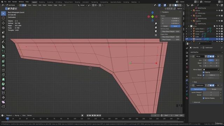Toggle eye icon for Cañon Parte 1
Viewport: 224px width, 126px height.
click(x=219, y=29)
